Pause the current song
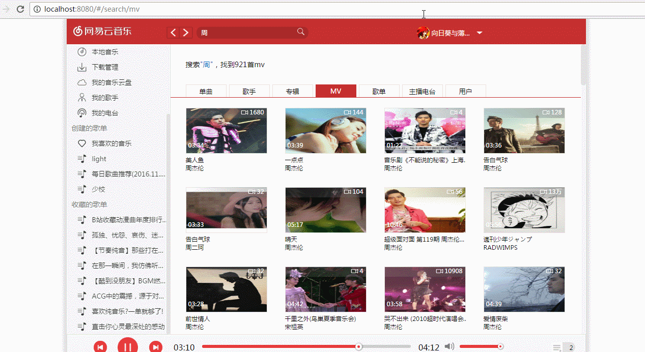645x352 pixels. (x=128, y=345)
